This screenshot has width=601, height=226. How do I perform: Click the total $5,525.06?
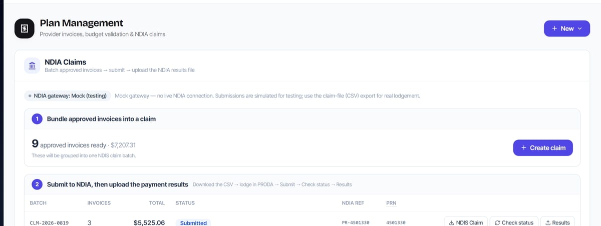coord(149,222)
